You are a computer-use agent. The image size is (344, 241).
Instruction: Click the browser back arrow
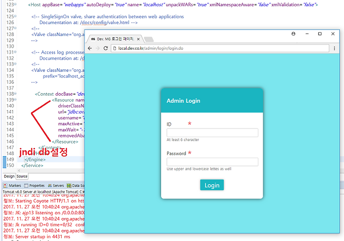coord(90,48)
